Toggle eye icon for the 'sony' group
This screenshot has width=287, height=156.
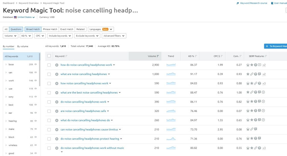(36, 97)
